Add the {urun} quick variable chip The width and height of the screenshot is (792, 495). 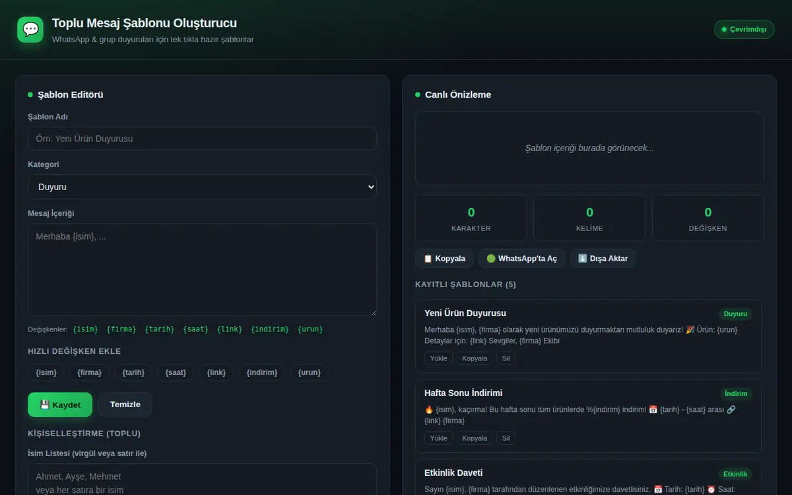point(310,372)
